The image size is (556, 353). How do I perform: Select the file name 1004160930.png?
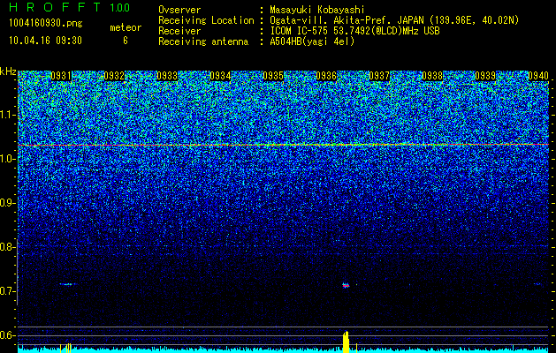[46, 24]
